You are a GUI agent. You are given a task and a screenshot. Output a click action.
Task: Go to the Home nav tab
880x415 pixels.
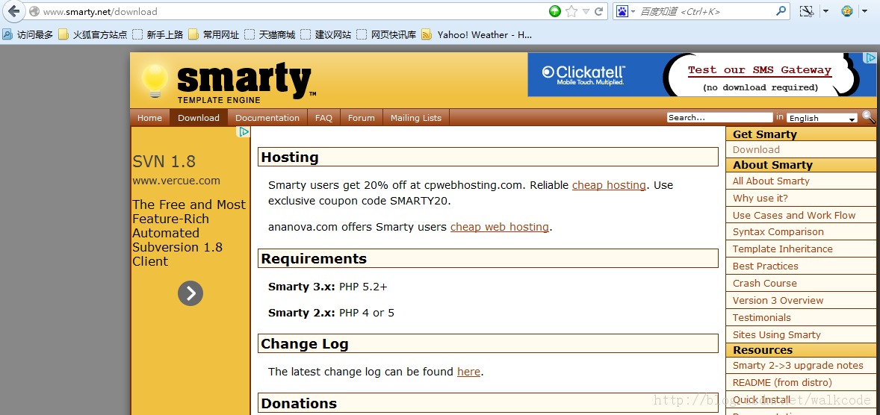150,118
